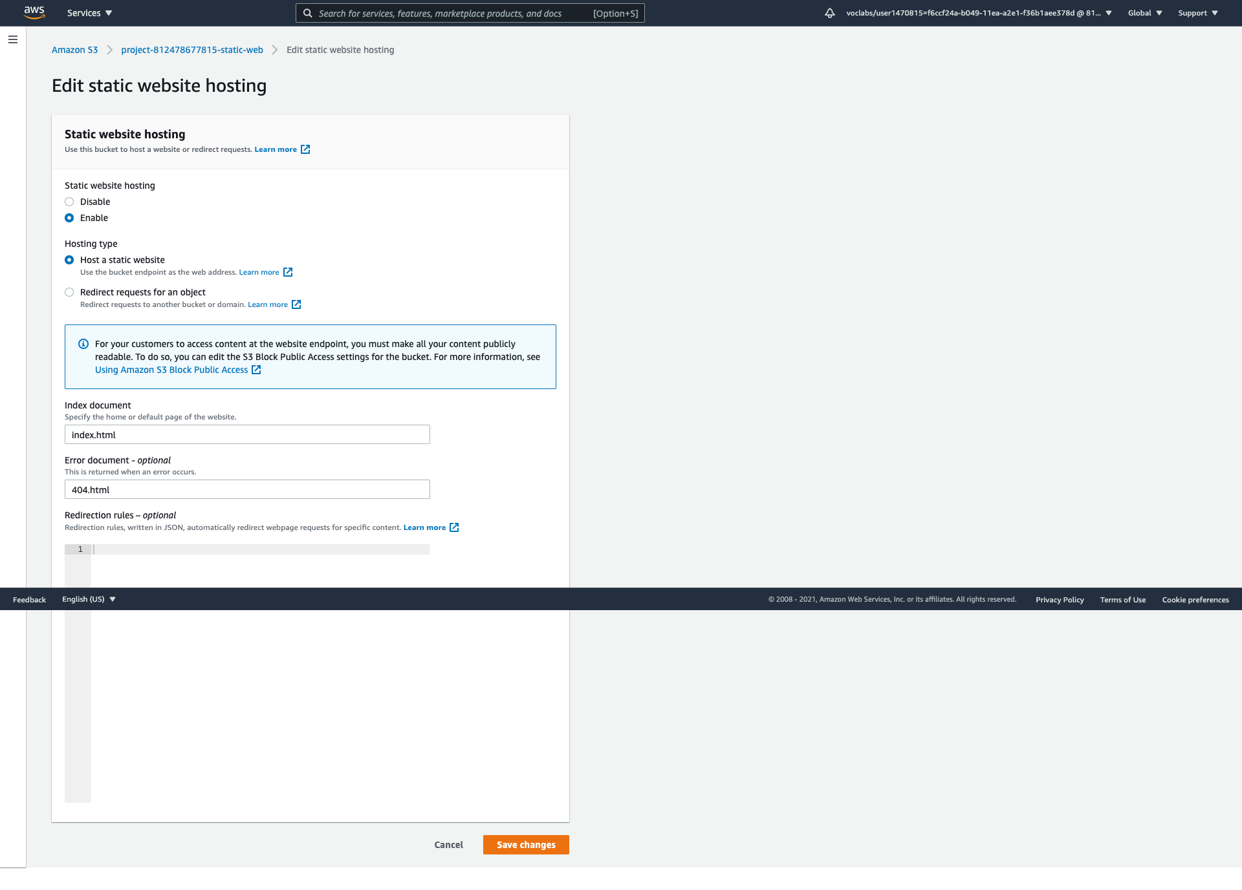Click the notifications bell icon
This screenshot has width=1242, height=890.
pos(829,13)
